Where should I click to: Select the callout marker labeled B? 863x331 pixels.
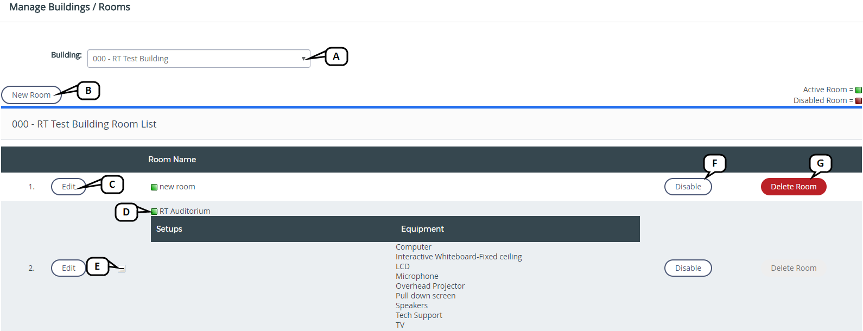point(88,91)
